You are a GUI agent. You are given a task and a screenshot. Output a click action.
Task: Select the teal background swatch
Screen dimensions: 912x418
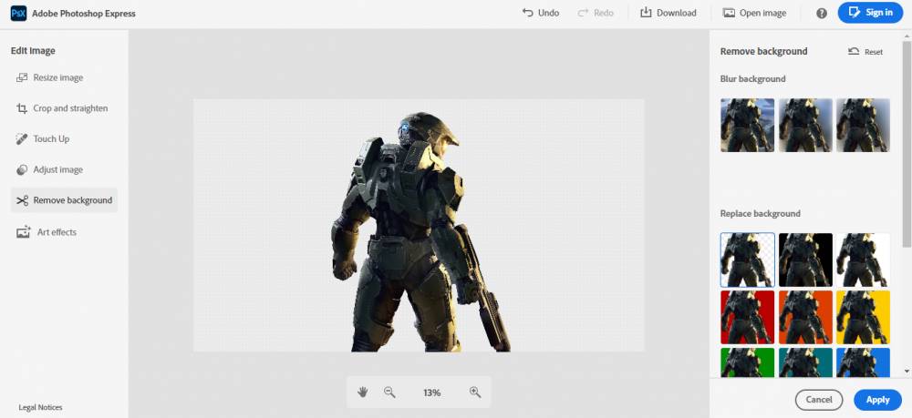[x=805, y=362]
